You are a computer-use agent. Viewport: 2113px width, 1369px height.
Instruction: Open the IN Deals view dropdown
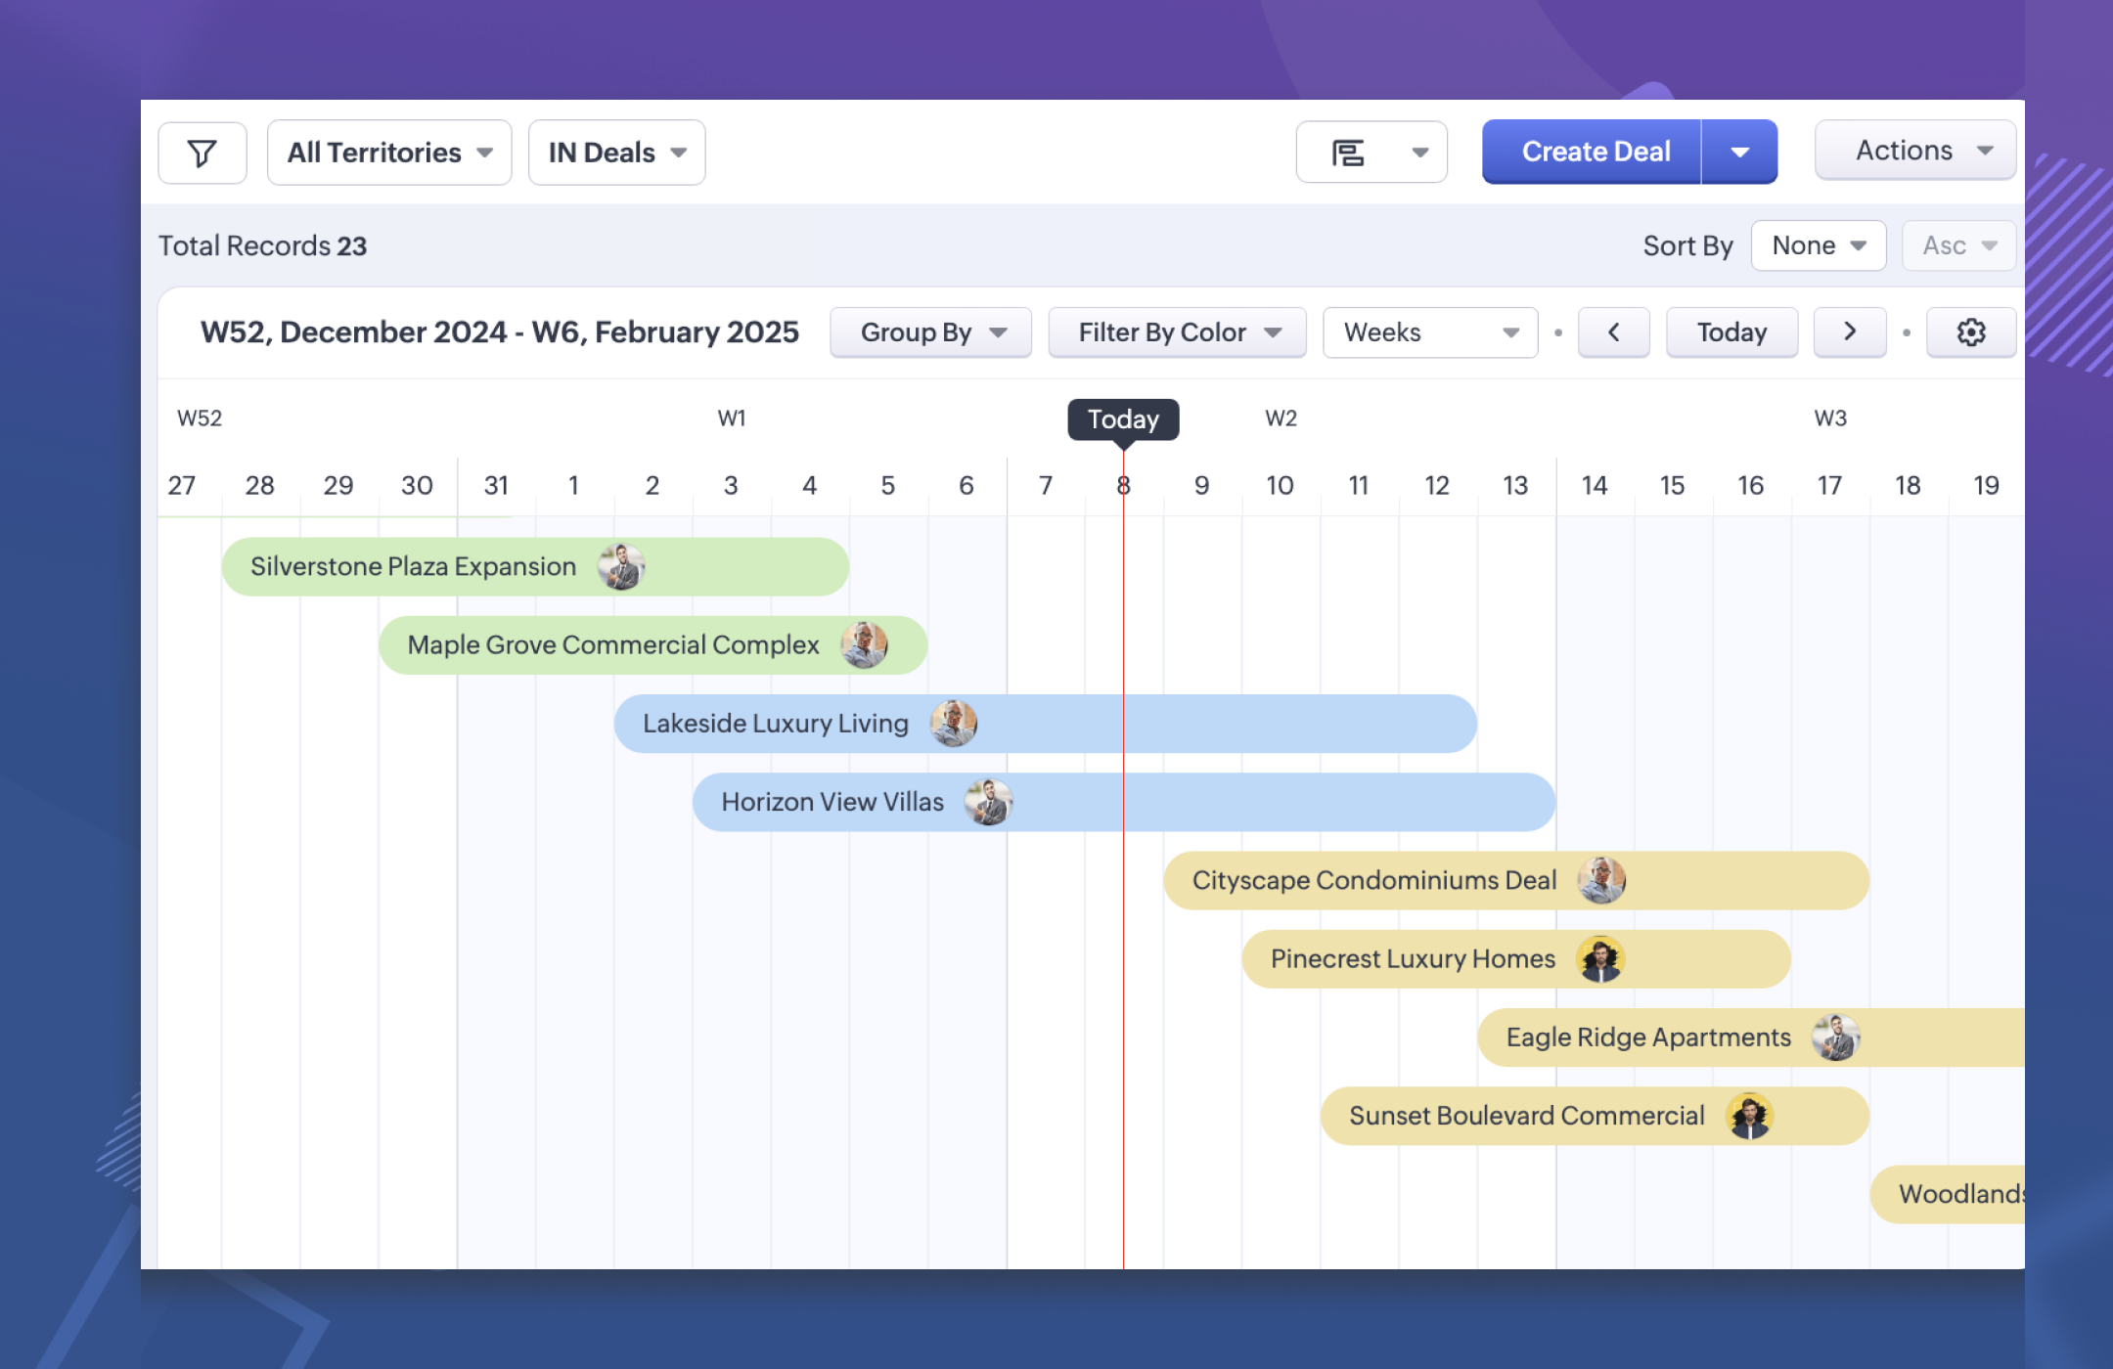pyautogui.click(x=616, y=153)
